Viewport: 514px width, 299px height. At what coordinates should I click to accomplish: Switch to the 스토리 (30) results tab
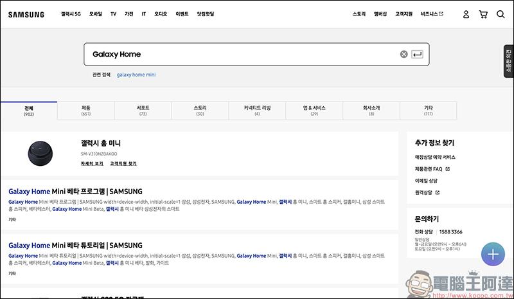(200, 111)
